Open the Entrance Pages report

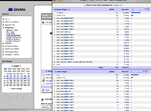[x=12, y=30]
